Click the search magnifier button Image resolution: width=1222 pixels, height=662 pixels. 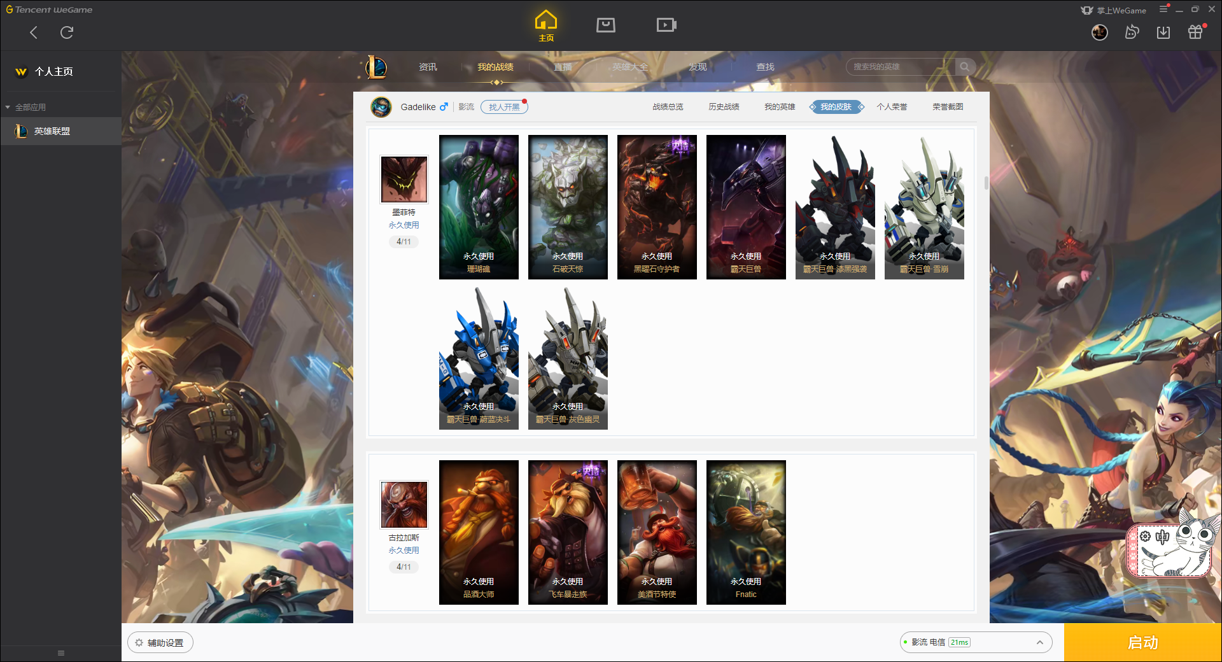click(965, 67)
